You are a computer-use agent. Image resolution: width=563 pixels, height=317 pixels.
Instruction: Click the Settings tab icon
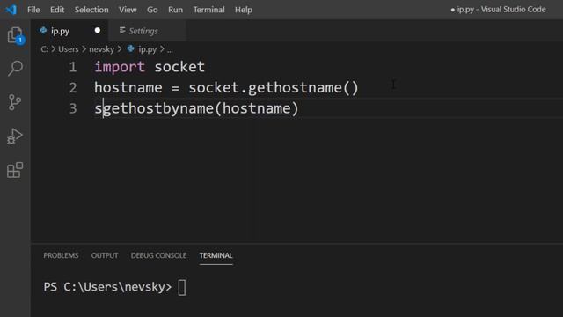click(122, 31)
